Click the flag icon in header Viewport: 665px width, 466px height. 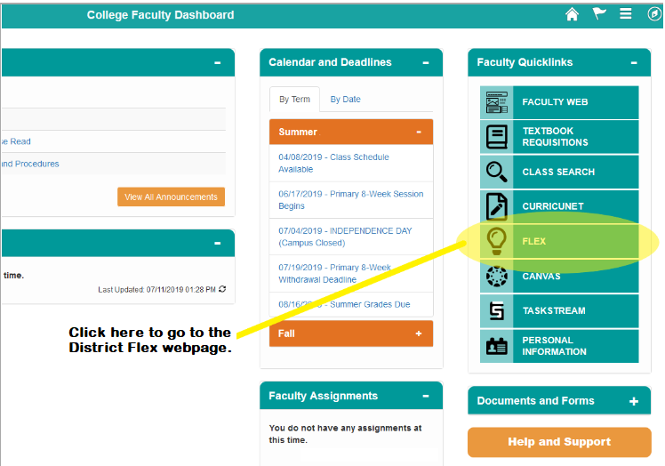click(x=599, y=14)
